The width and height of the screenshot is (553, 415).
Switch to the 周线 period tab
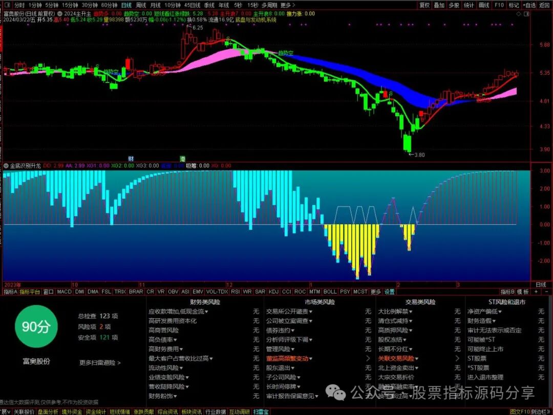click(x=141, y=5)
